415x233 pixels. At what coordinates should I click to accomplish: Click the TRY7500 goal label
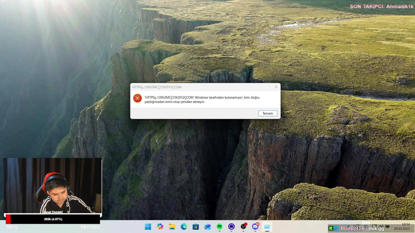90,227
